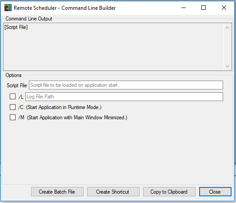Viewport: 236px width, 203px height.
Task: Focus the Script File input field
Action: [x=126, y=85]
